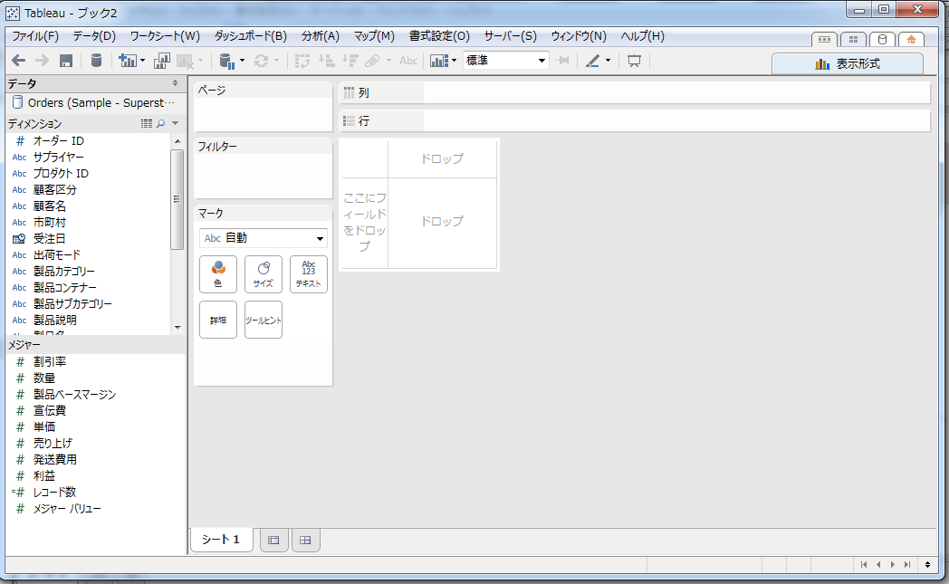The width and height of the screenshot is (949, 584).
Task: Click the new worksheet tab icon at bottom
Action: [273, 540]
